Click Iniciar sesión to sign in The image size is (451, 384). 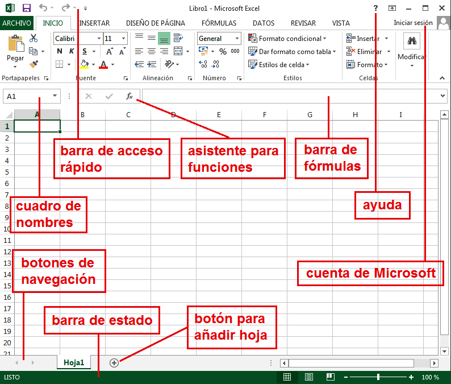[x=413, y=23]
